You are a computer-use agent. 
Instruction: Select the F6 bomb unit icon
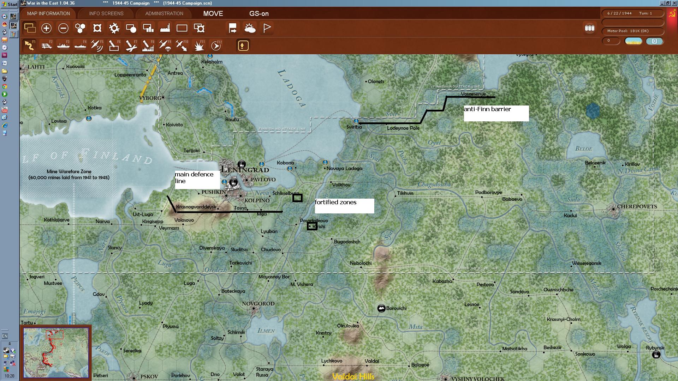click(114, 46)
